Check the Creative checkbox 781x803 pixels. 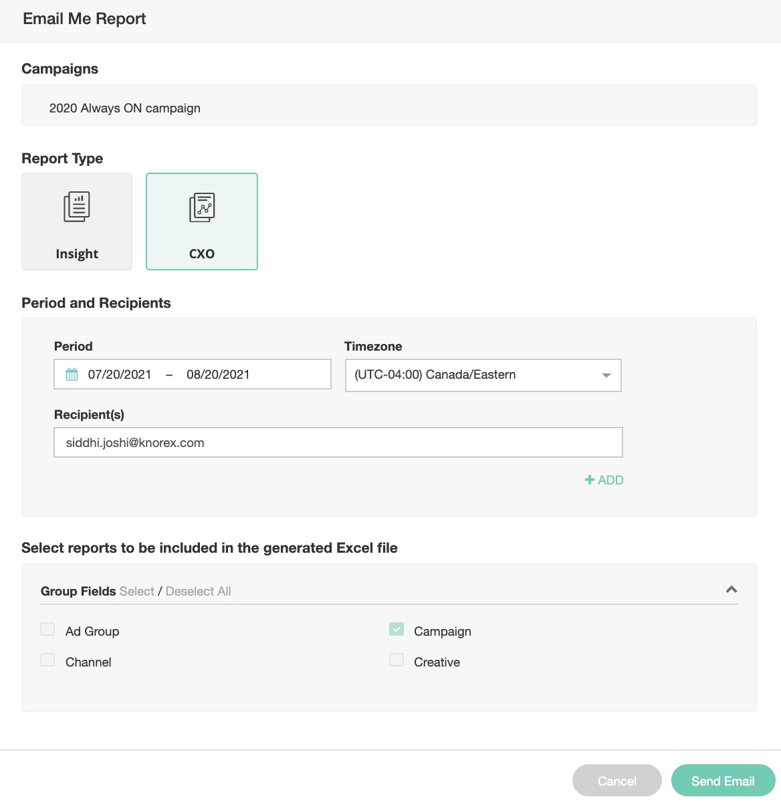click(x=397, y=660)
